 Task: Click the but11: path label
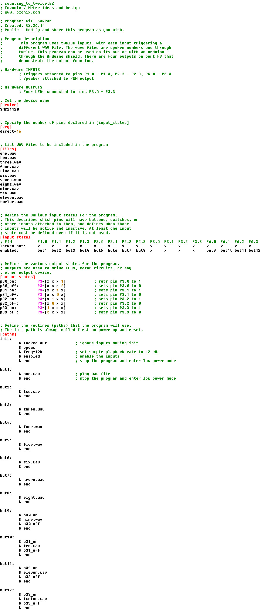[x=7, y=564]
